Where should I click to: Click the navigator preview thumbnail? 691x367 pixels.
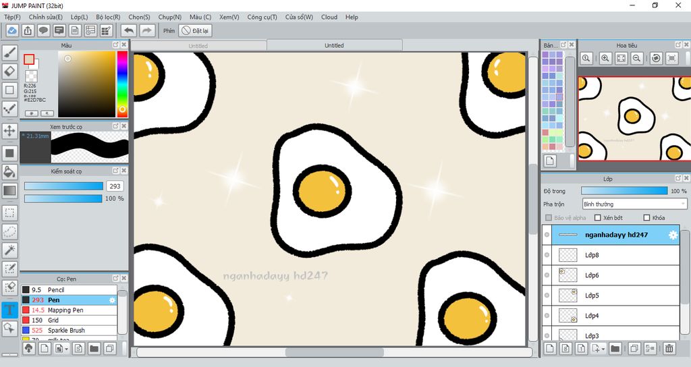pyautogui.click(x=634, y=119)
